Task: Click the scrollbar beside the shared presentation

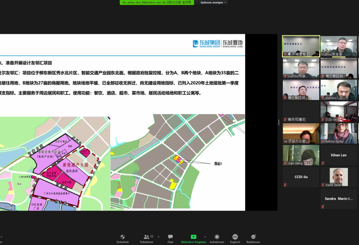Action: tap(278, 122)
